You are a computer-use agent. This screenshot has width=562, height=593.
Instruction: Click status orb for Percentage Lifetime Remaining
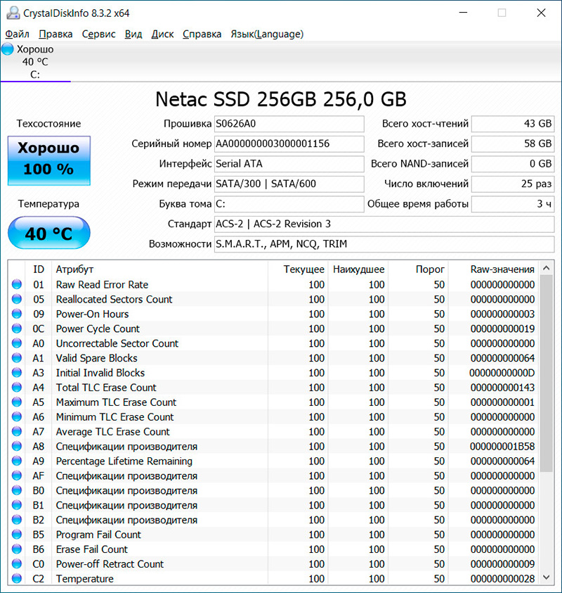point(17,462)
